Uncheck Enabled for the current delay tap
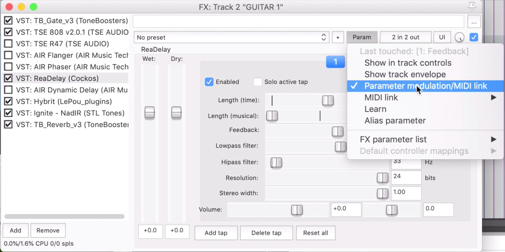Image resolution: width=505 pixels, height=252 pixels. 209,82
